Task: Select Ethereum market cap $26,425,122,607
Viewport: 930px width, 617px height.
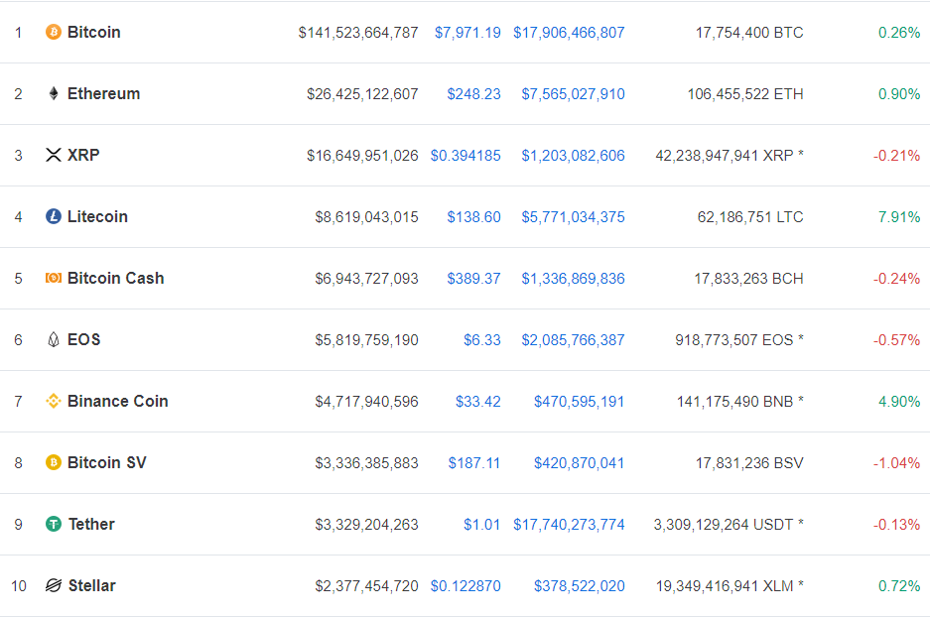Action: click(362, 94)
